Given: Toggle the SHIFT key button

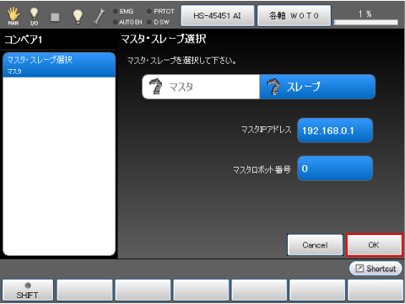Looking at the screenshot, I should 28,291.
